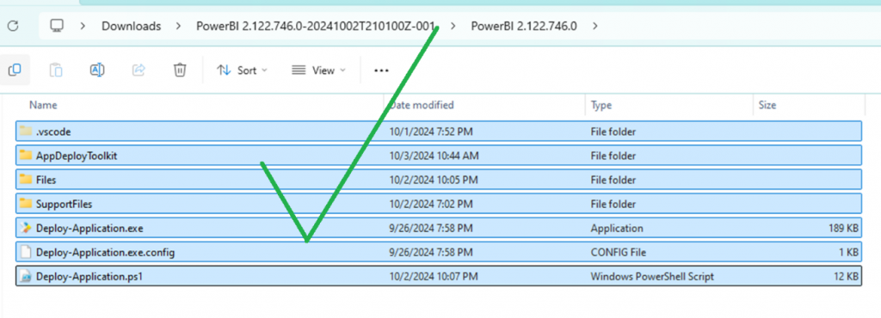This screenshot has height=318, width=881.
Task: Select the Deploy-Application.exe file name
Action: (x=89, y=228)
